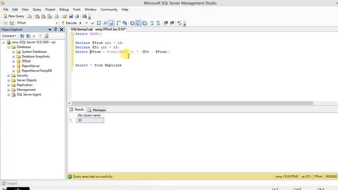Toggle Object Explorer auto hide pin
338x190 pixels.
[55, 30]
